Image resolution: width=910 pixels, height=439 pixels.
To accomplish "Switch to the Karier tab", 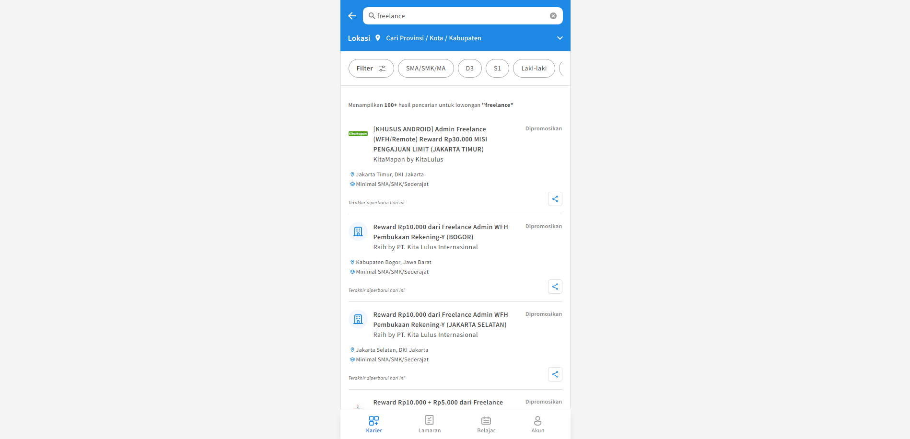I will (374, 424).
